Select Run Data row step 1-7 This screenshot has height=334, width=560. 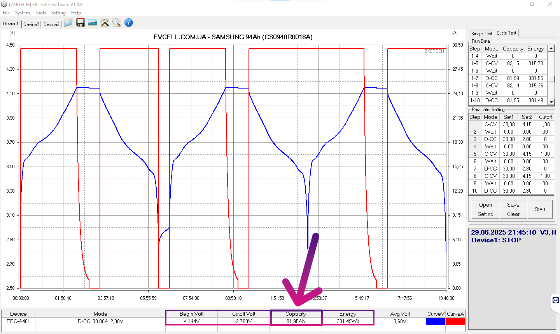508,78
